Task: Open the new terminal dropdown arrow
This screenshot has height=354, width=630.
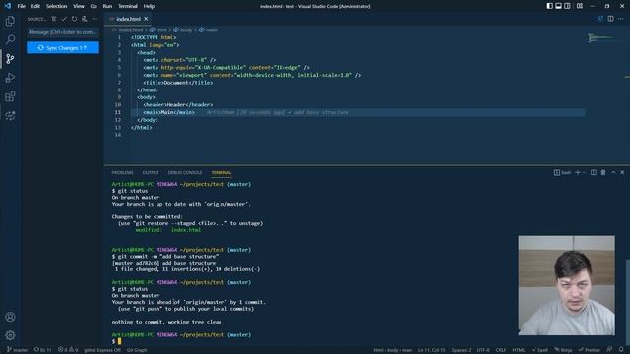Action: point(584,173)
